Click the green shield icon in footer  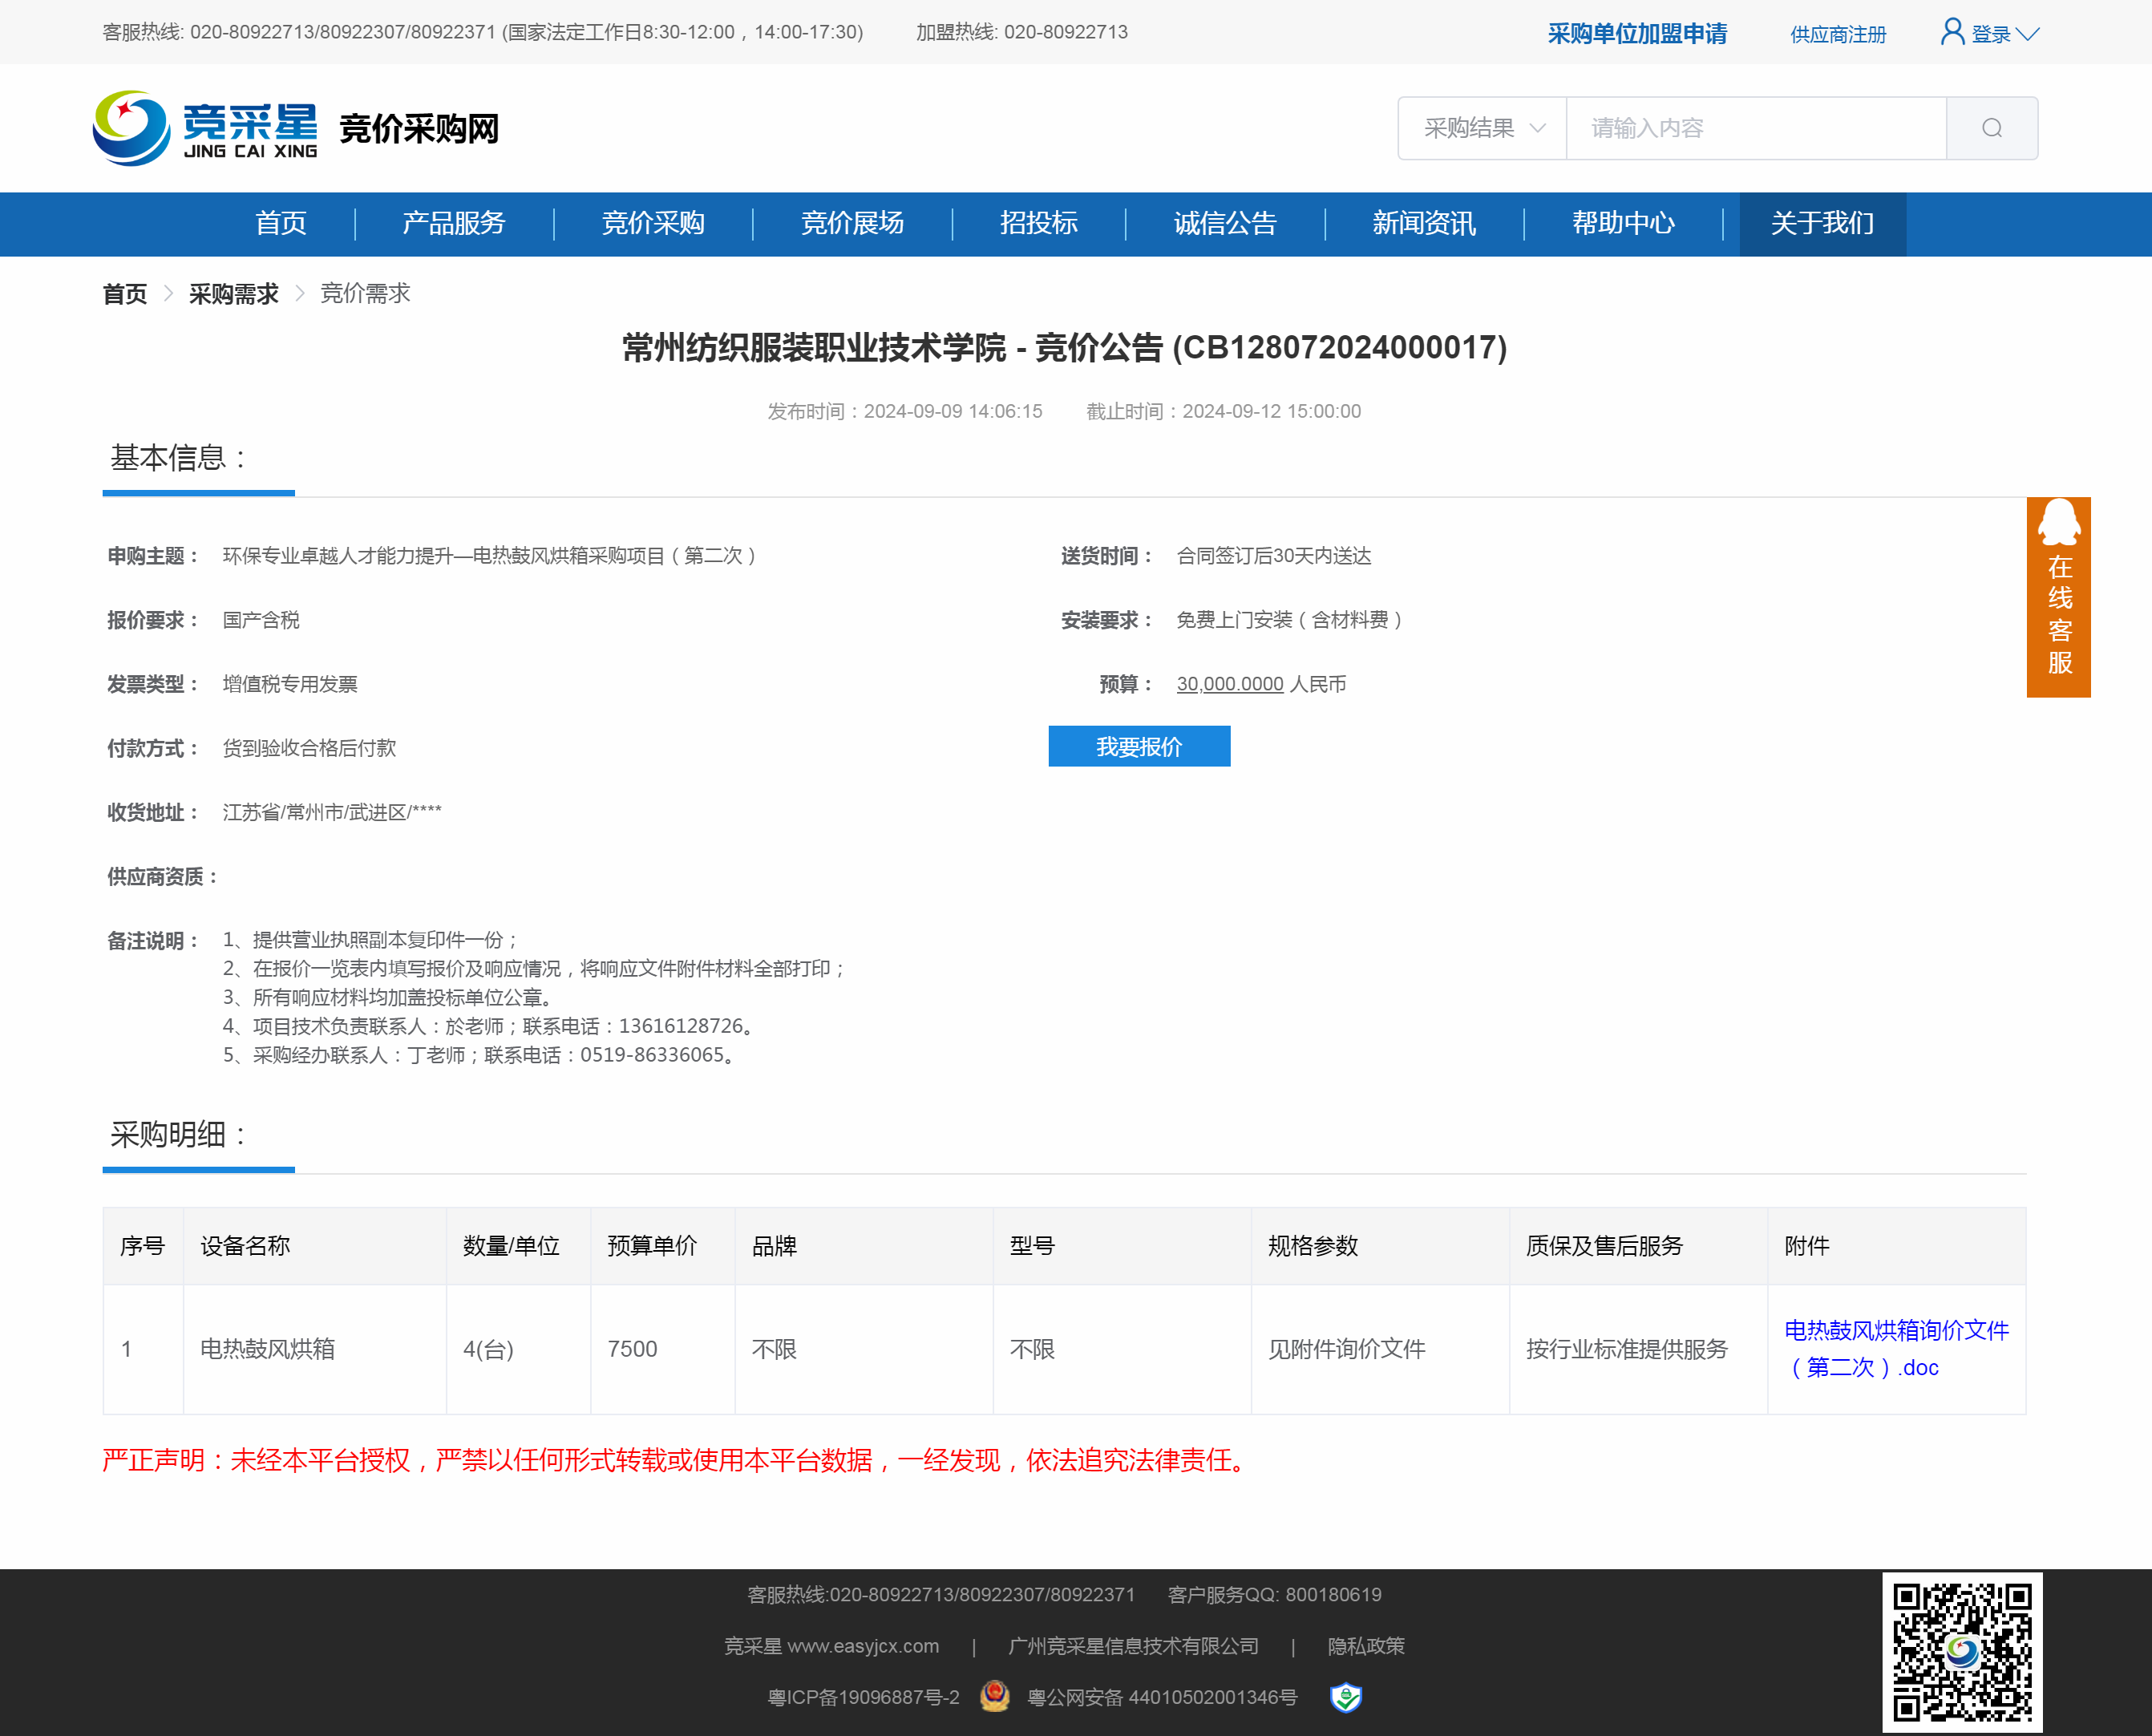click(1345, 1697)
